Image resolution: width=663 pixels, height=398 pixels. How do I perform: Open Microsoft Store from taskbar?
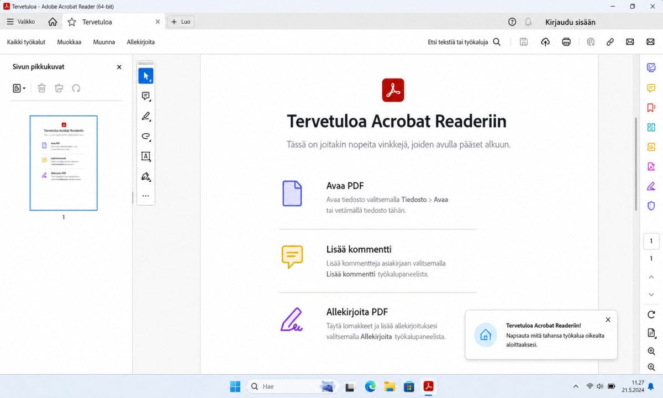[x=409, y=386]
